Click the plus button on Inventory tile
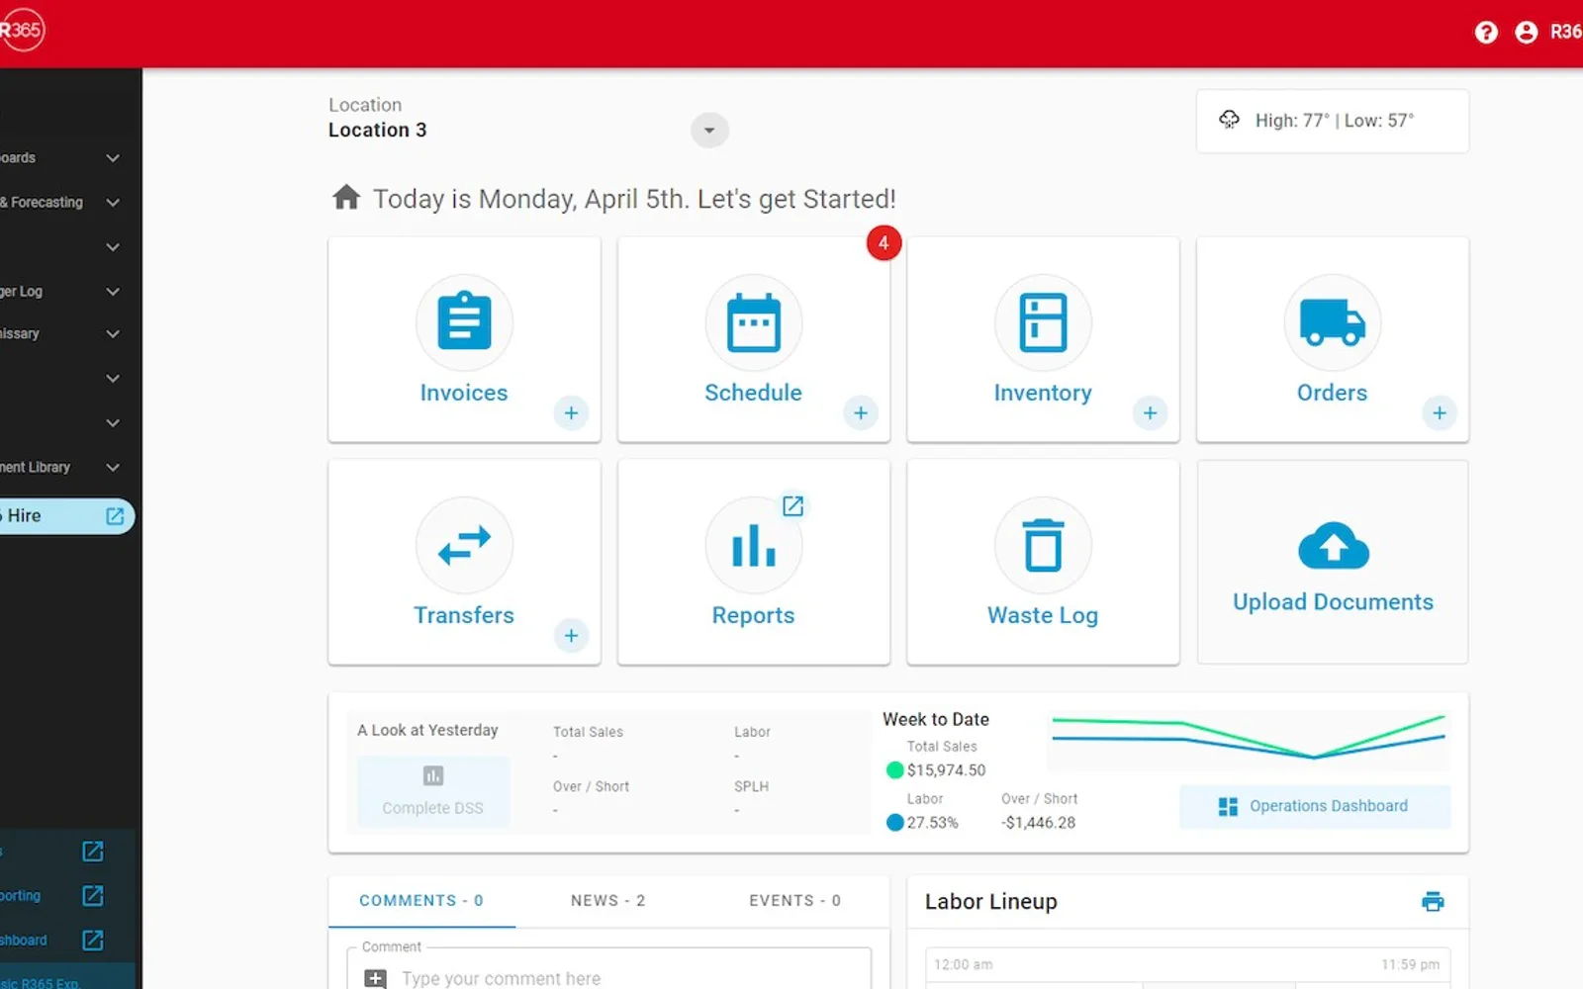 (x=1150, y=412)
